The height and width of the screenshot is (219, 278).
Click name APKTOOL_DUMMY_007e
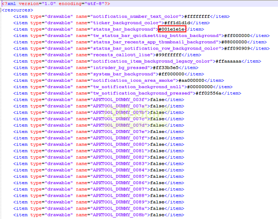pos(119,131)
